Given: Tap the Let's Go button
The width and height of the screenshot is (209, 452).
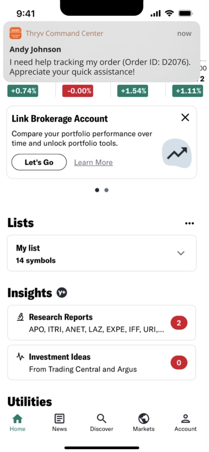Looking at the screenshot, I should point(39,162).
